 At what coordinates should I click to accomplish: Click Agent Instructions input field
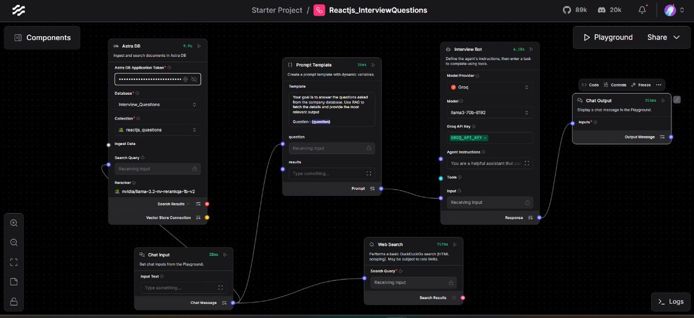click(490, 163)
